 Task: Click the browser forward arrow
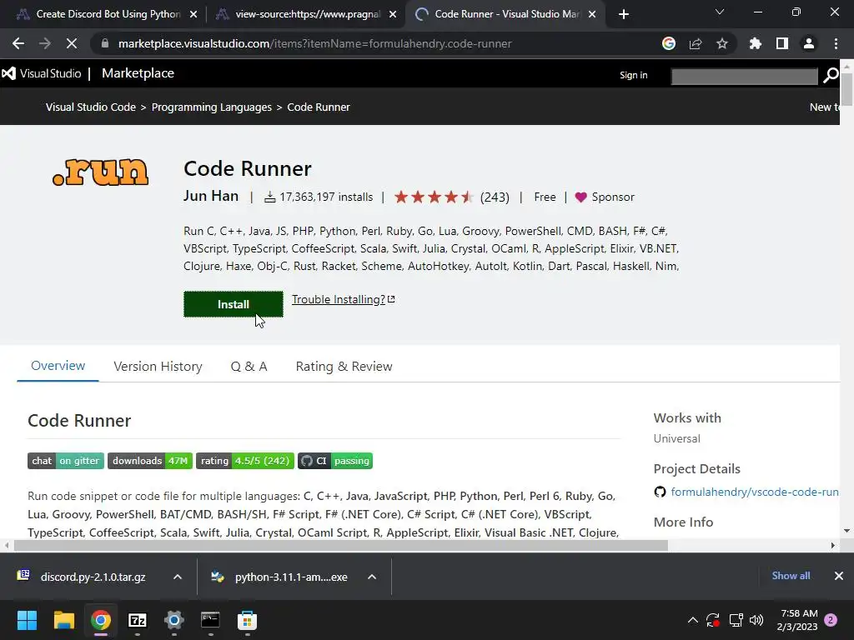click(45, 43)
